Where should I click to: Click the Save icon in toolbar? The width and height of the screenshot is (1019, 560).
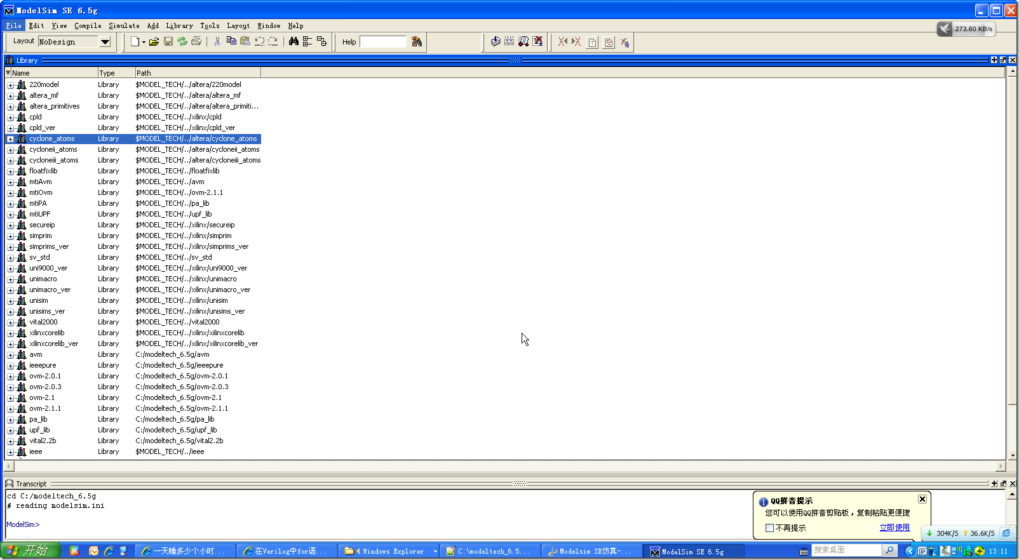[x=168, y=42]
